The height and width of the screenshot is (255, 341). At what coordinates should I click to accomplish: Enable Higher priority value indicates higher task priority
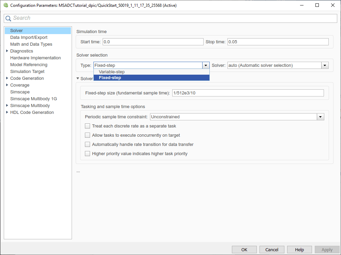point(88,154)
